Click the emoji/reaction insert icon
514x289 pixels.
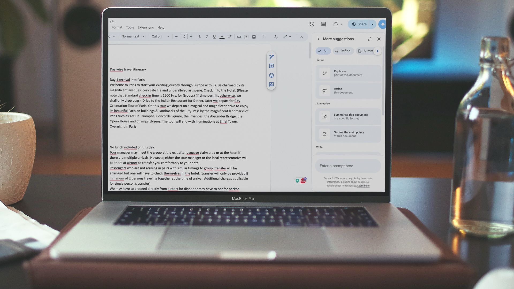[271, 75]
